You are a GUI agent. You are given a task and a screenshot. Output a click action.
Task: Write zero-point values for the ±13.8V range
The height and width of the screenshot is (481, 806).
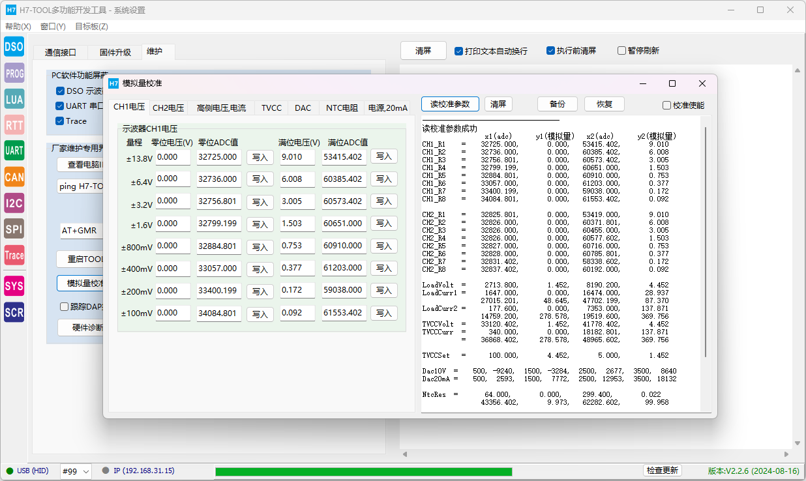coord(260,156)
